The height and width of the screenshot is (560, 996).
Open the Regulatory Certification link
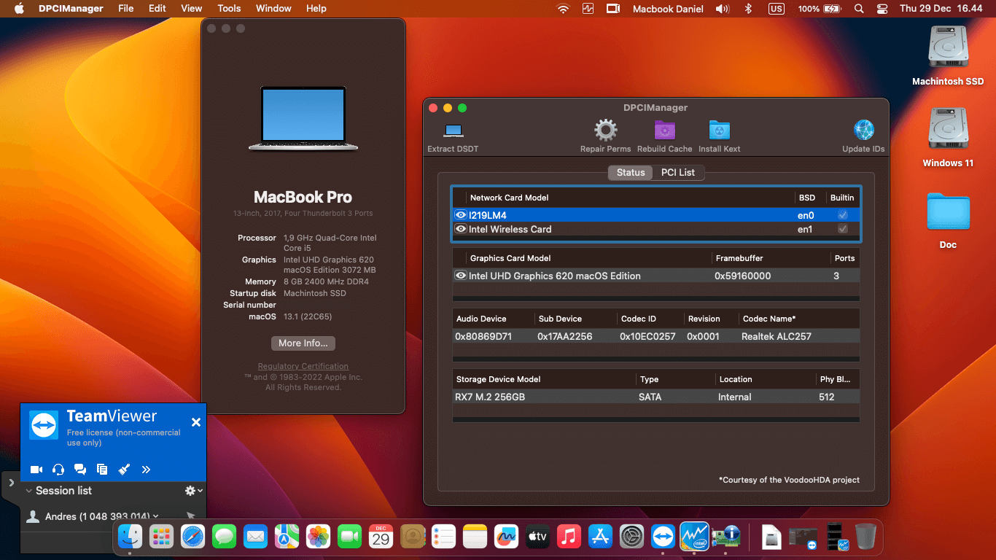[x=303, y=366]
